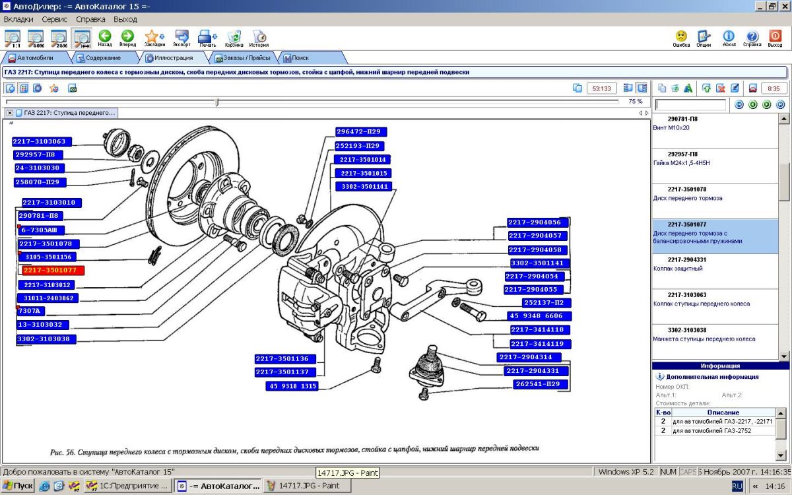Viewport: 792px width, 495px height.
Task: Click the edit note icon in parts toolbar
Action: point(734,88)
